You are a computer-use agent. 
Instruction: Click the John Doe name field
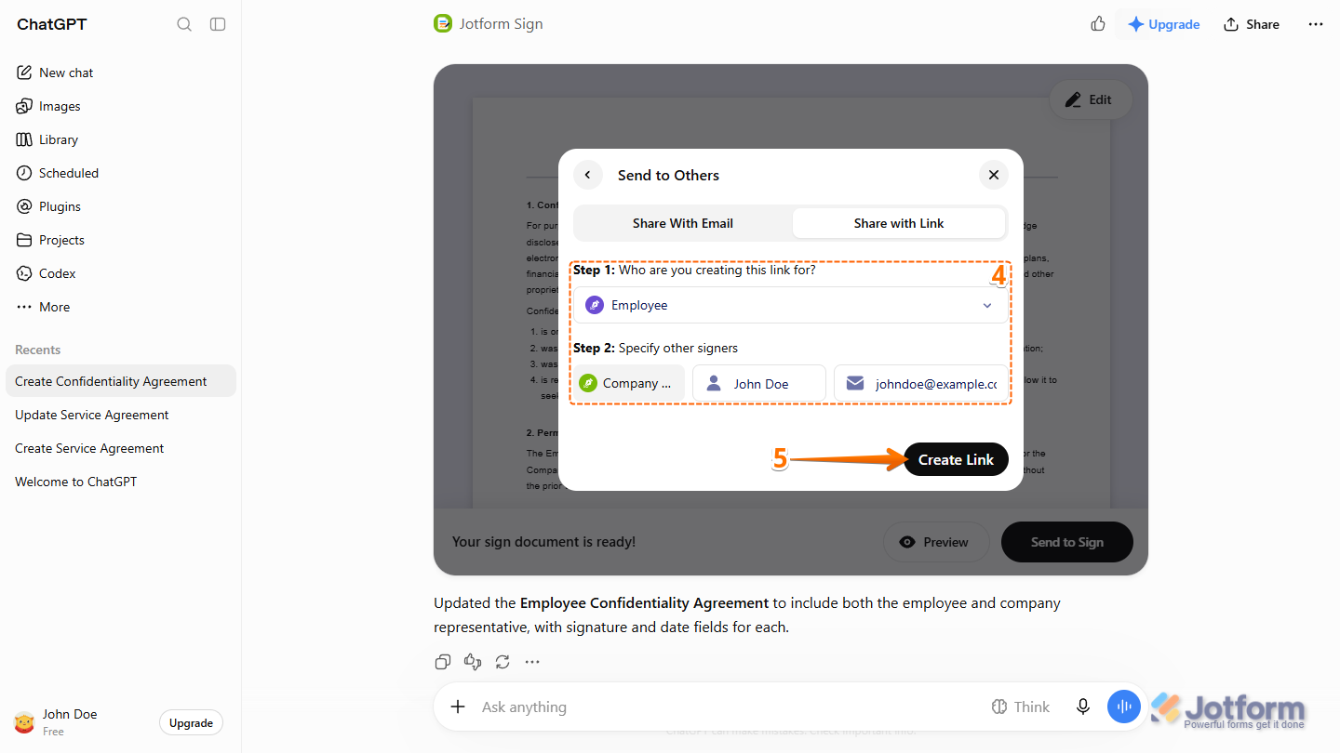(x=759, y=383)
